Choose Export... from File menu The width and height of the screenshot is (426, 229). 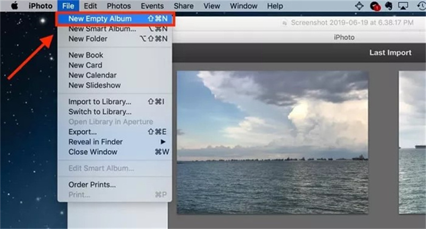(114, 132)
